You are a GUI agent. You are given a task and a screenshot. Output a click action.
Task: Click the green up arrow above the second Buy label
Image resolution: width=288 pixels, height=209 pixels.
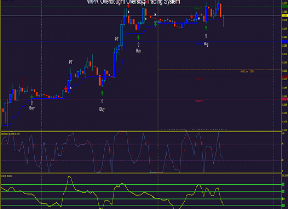point(102,94)
